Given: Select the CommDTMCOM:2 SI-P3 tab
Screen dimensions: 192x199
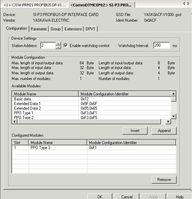Looking at the screenshot, I should (102, 5).
